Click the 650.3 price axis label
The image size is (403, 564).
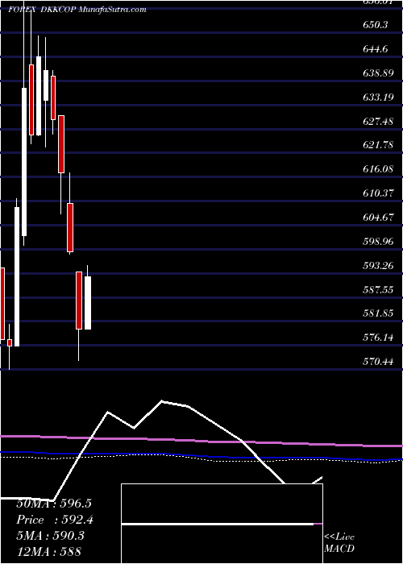[376, 25]
